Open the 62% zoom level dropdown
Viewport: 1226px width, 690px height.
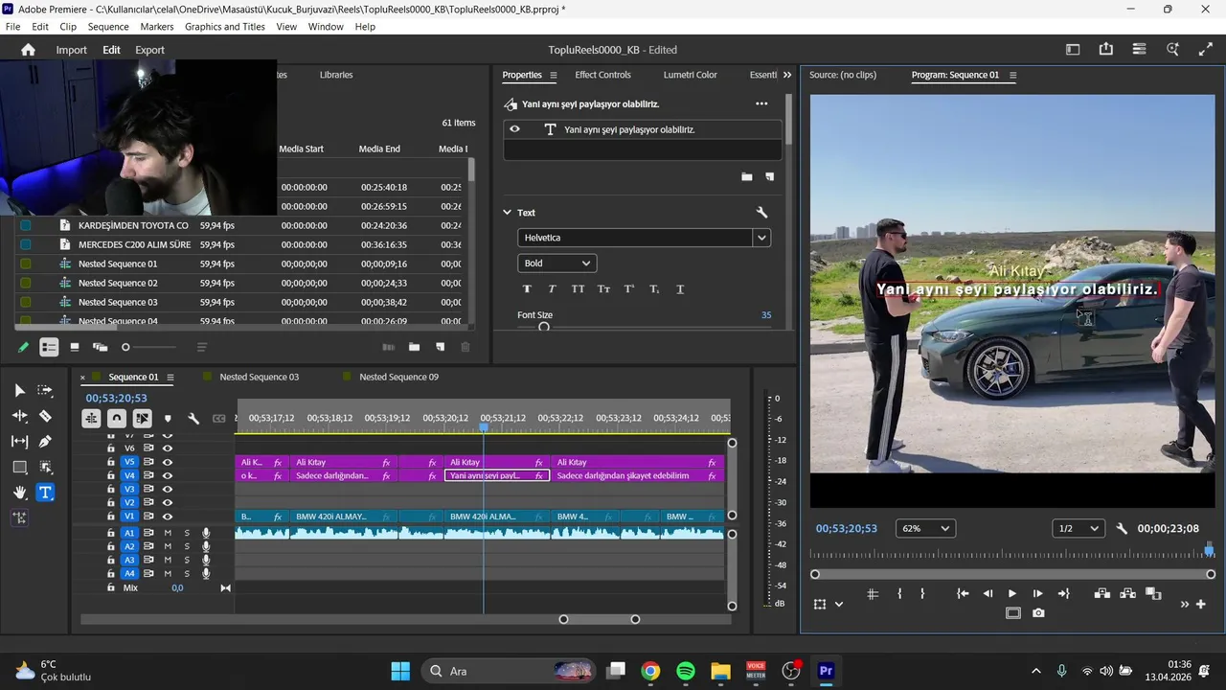(925, 529)
